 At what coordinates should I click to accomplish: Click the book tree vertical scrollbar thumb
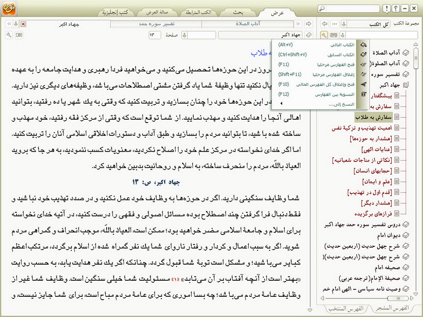point(416,58)
